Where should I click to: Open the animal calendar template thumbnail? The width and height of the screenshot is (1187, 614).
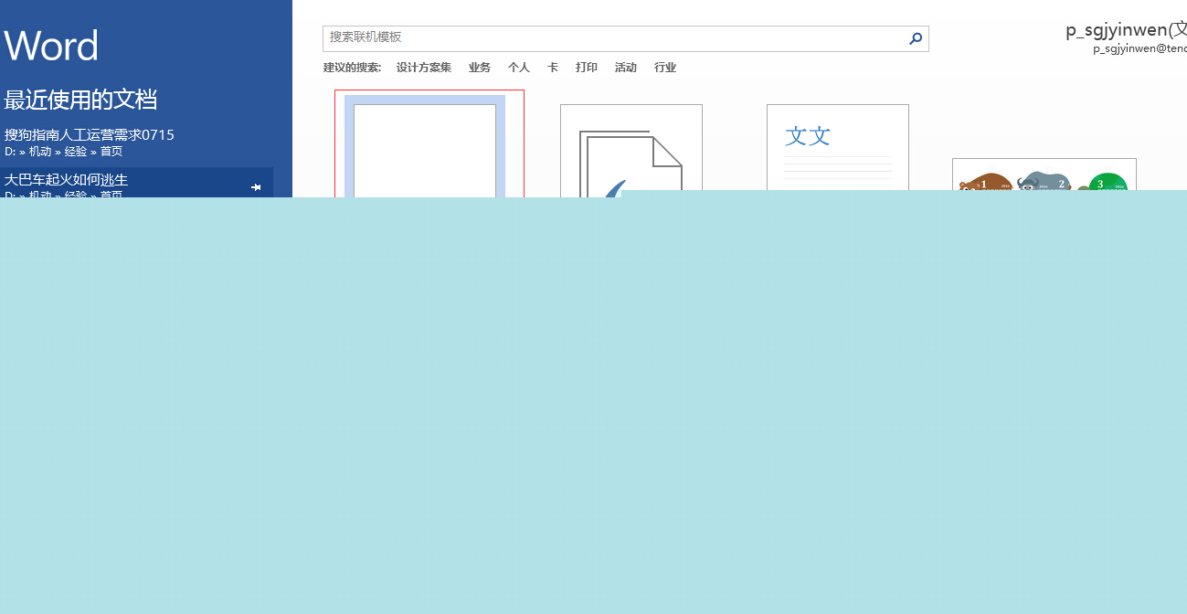click(1044, 175)
